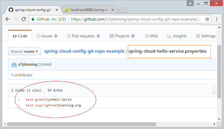
Task: Open the Pull requests tab
Action: tap(84, 36)
